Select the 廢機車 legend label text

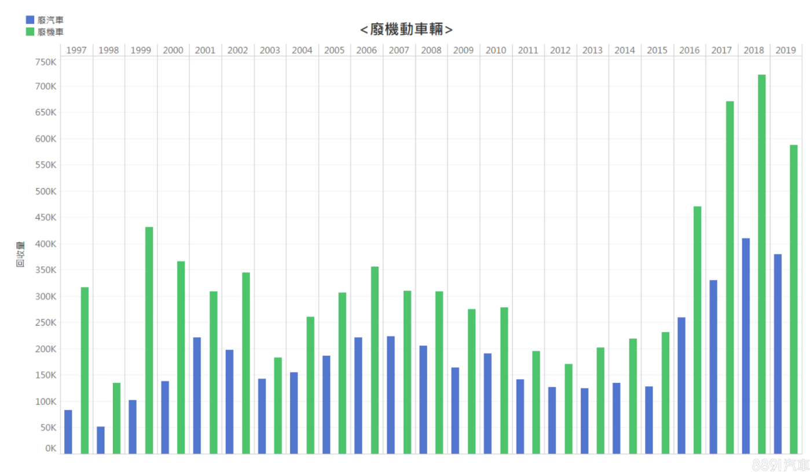pyautogui.click(x=50, y=32)
